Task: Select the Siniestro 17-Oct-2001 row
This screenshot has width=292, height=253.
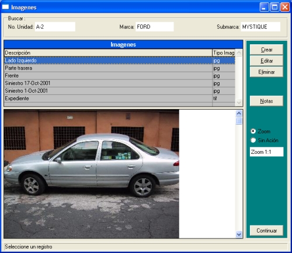Action: 120,83
